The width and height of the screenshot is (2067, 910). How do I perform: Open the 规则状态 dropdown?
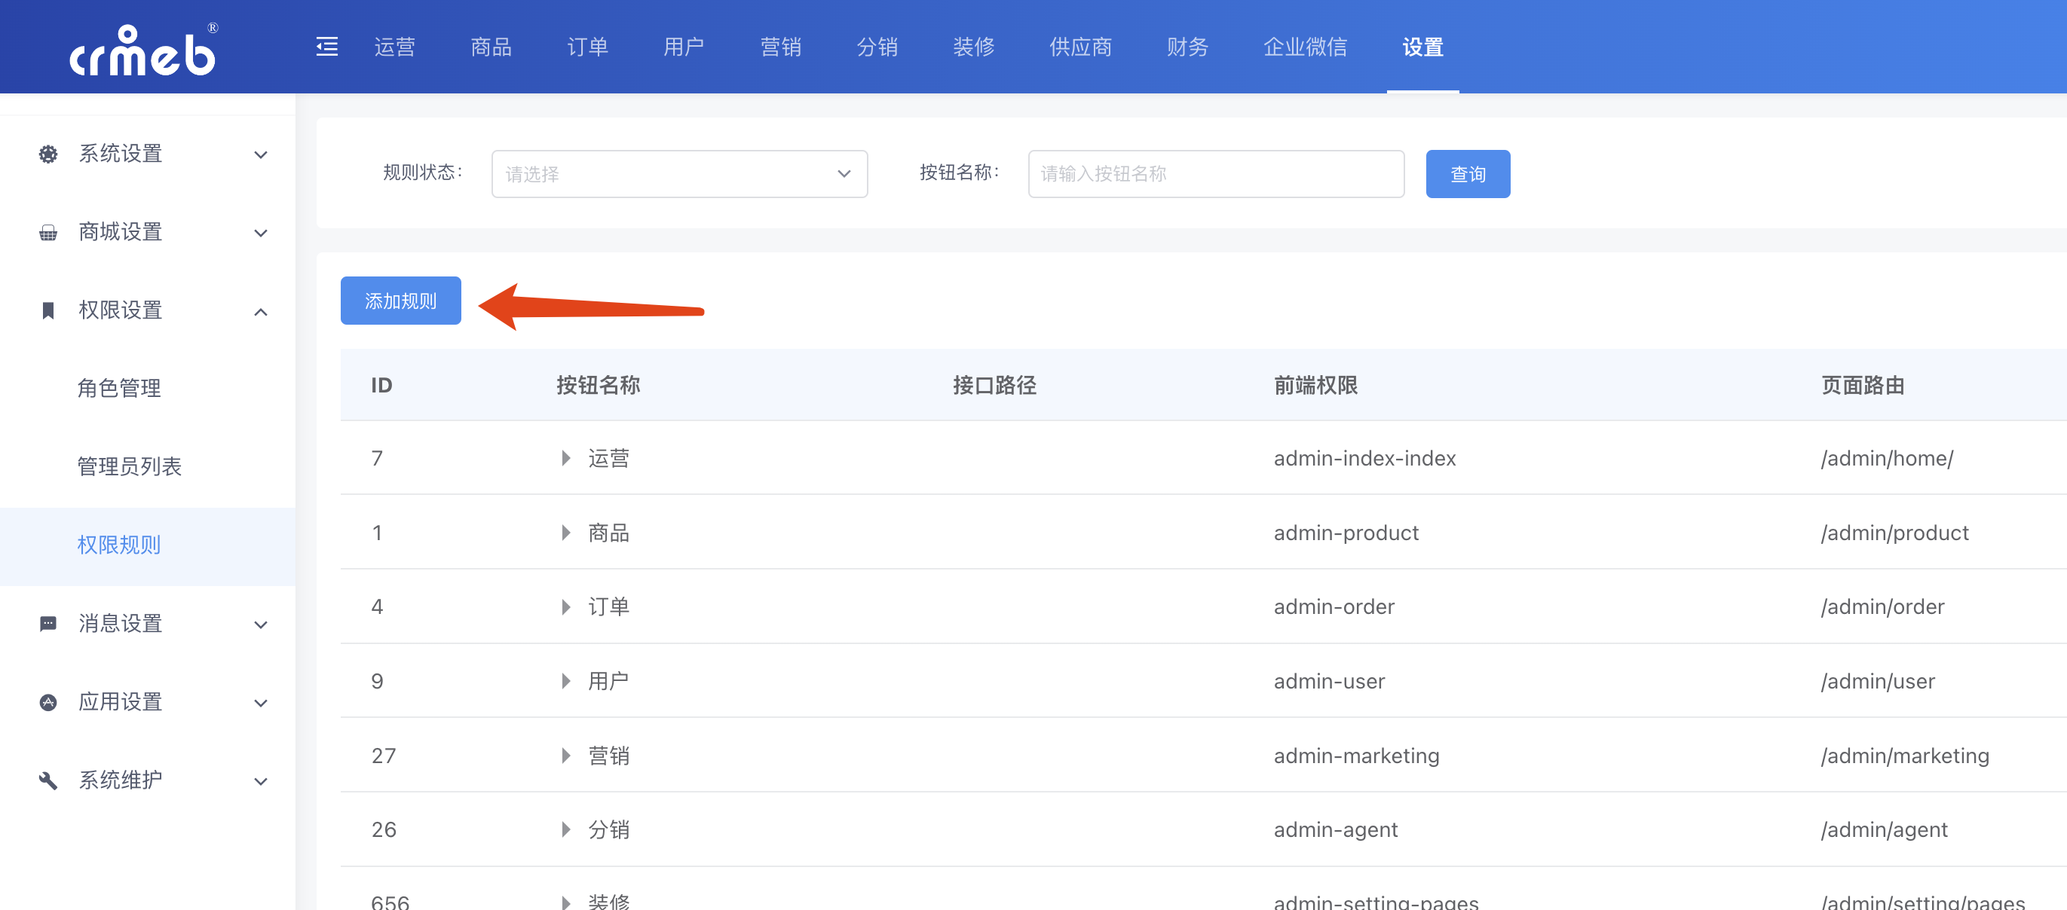tap(679, 174)
